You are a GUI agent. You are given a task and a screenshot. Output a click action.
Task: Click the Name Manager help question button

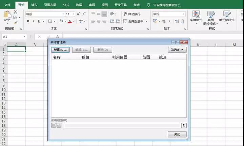point(176,42)
